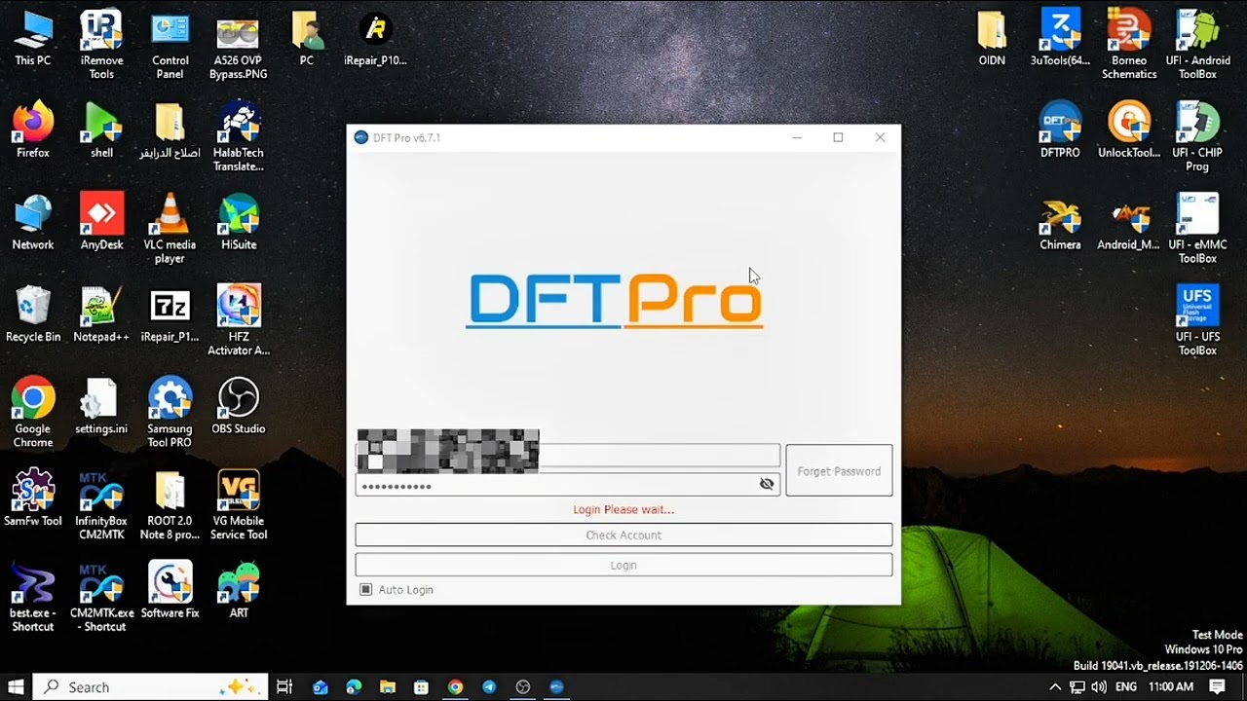Launch Firefox from desktop
The width and height of the screenshot is (1247, 701).
click(x=33, y=130)
